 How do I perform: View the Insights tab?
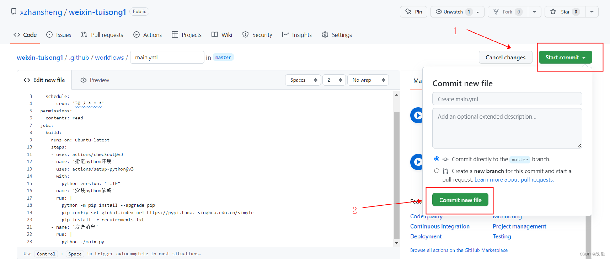tap(297, 35)
